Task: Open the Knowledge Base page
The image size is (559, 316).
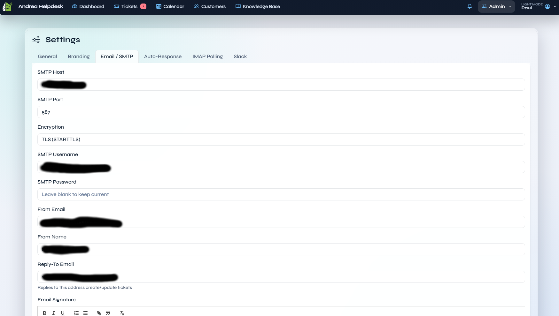Action: click(x=258, y=6)
